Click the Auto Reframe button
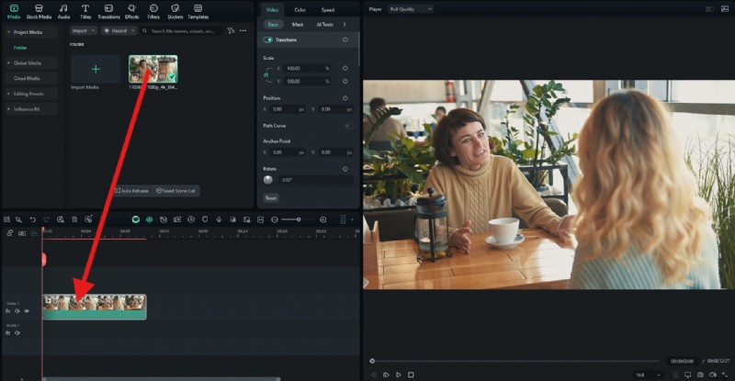 tap(131, 191)
